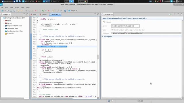Image resolution: width=184 pixels, height=103 pixels.
Task: Open the Model menu
Action: 17,7
